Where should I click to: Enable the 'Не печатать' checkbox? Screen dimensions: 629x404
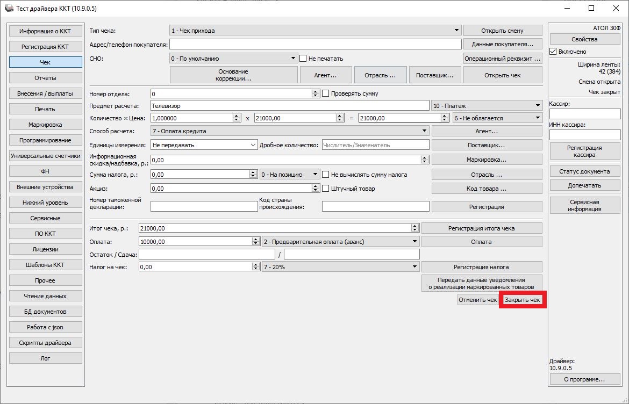(303, 58)
